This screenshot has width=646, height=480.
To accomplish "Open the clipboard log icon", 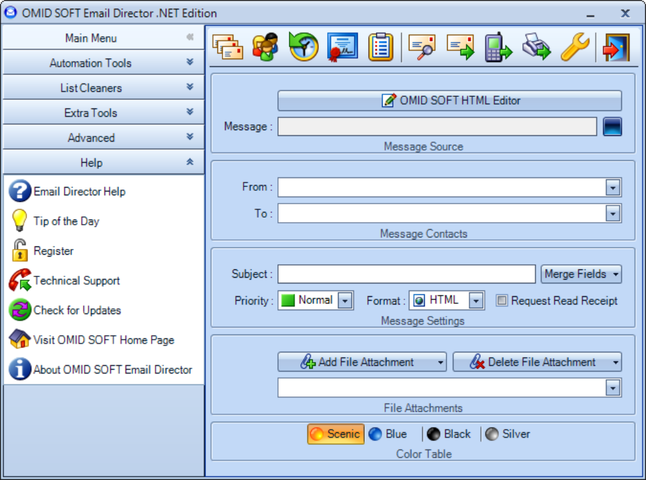I will click(380, 47).
